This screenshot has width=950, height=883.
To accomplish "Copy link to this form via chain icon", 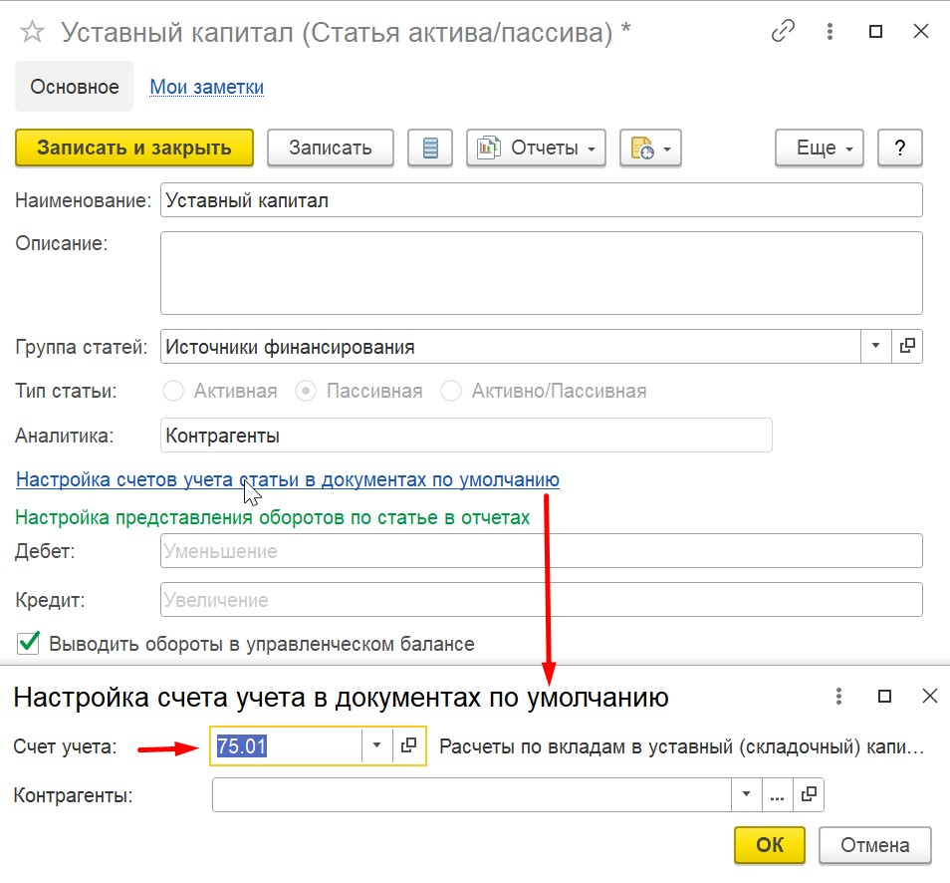I will tap(782, 31).
